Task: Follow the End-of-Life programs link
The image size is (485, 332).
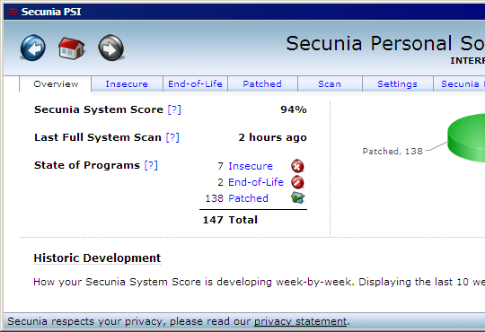Action: click(256, 182)
